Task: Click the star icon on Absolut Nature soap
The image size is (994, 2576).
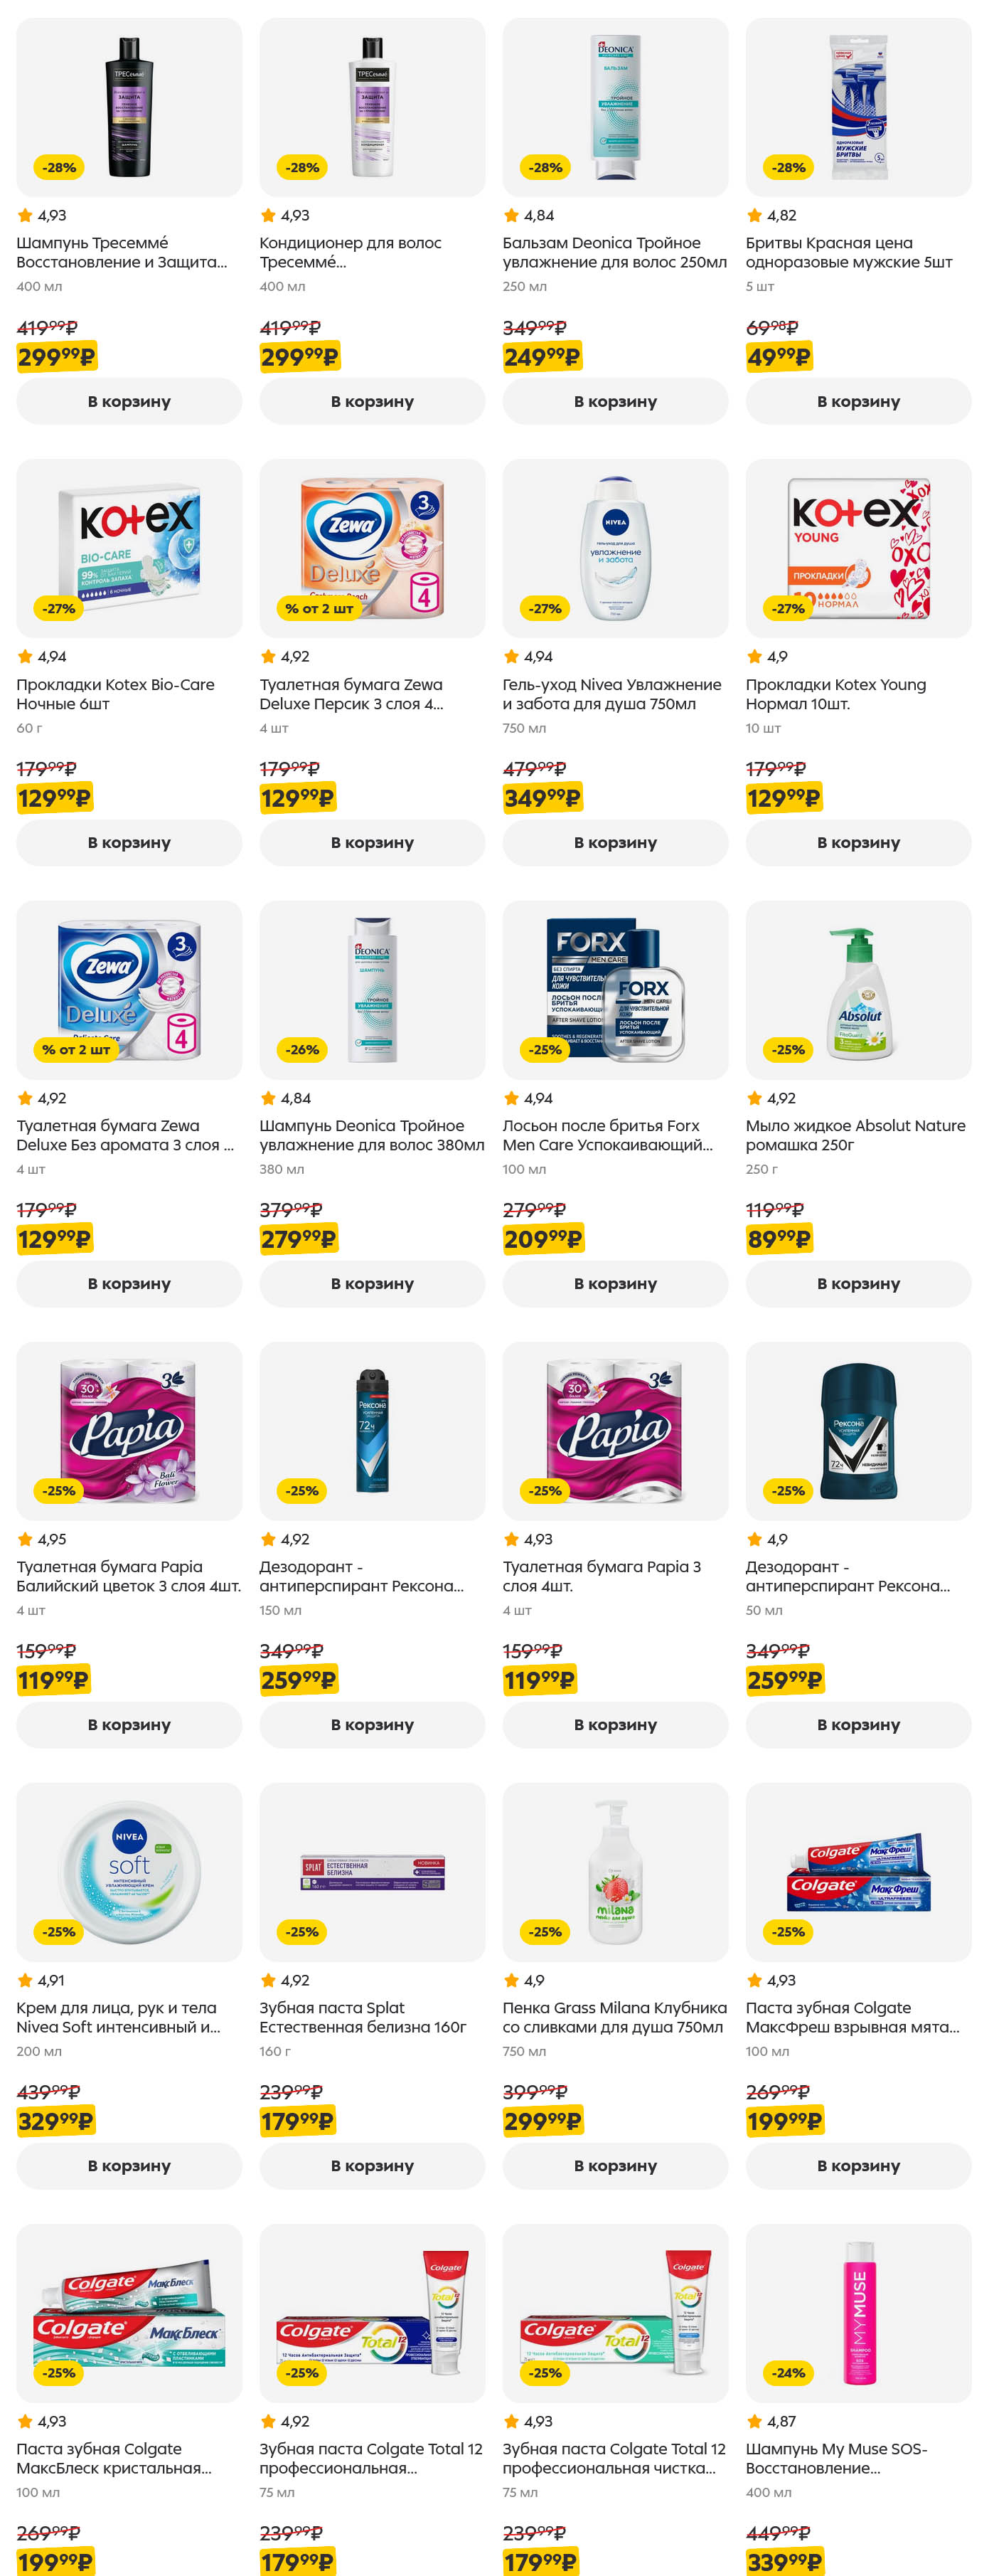Action: pos(754,1098)
